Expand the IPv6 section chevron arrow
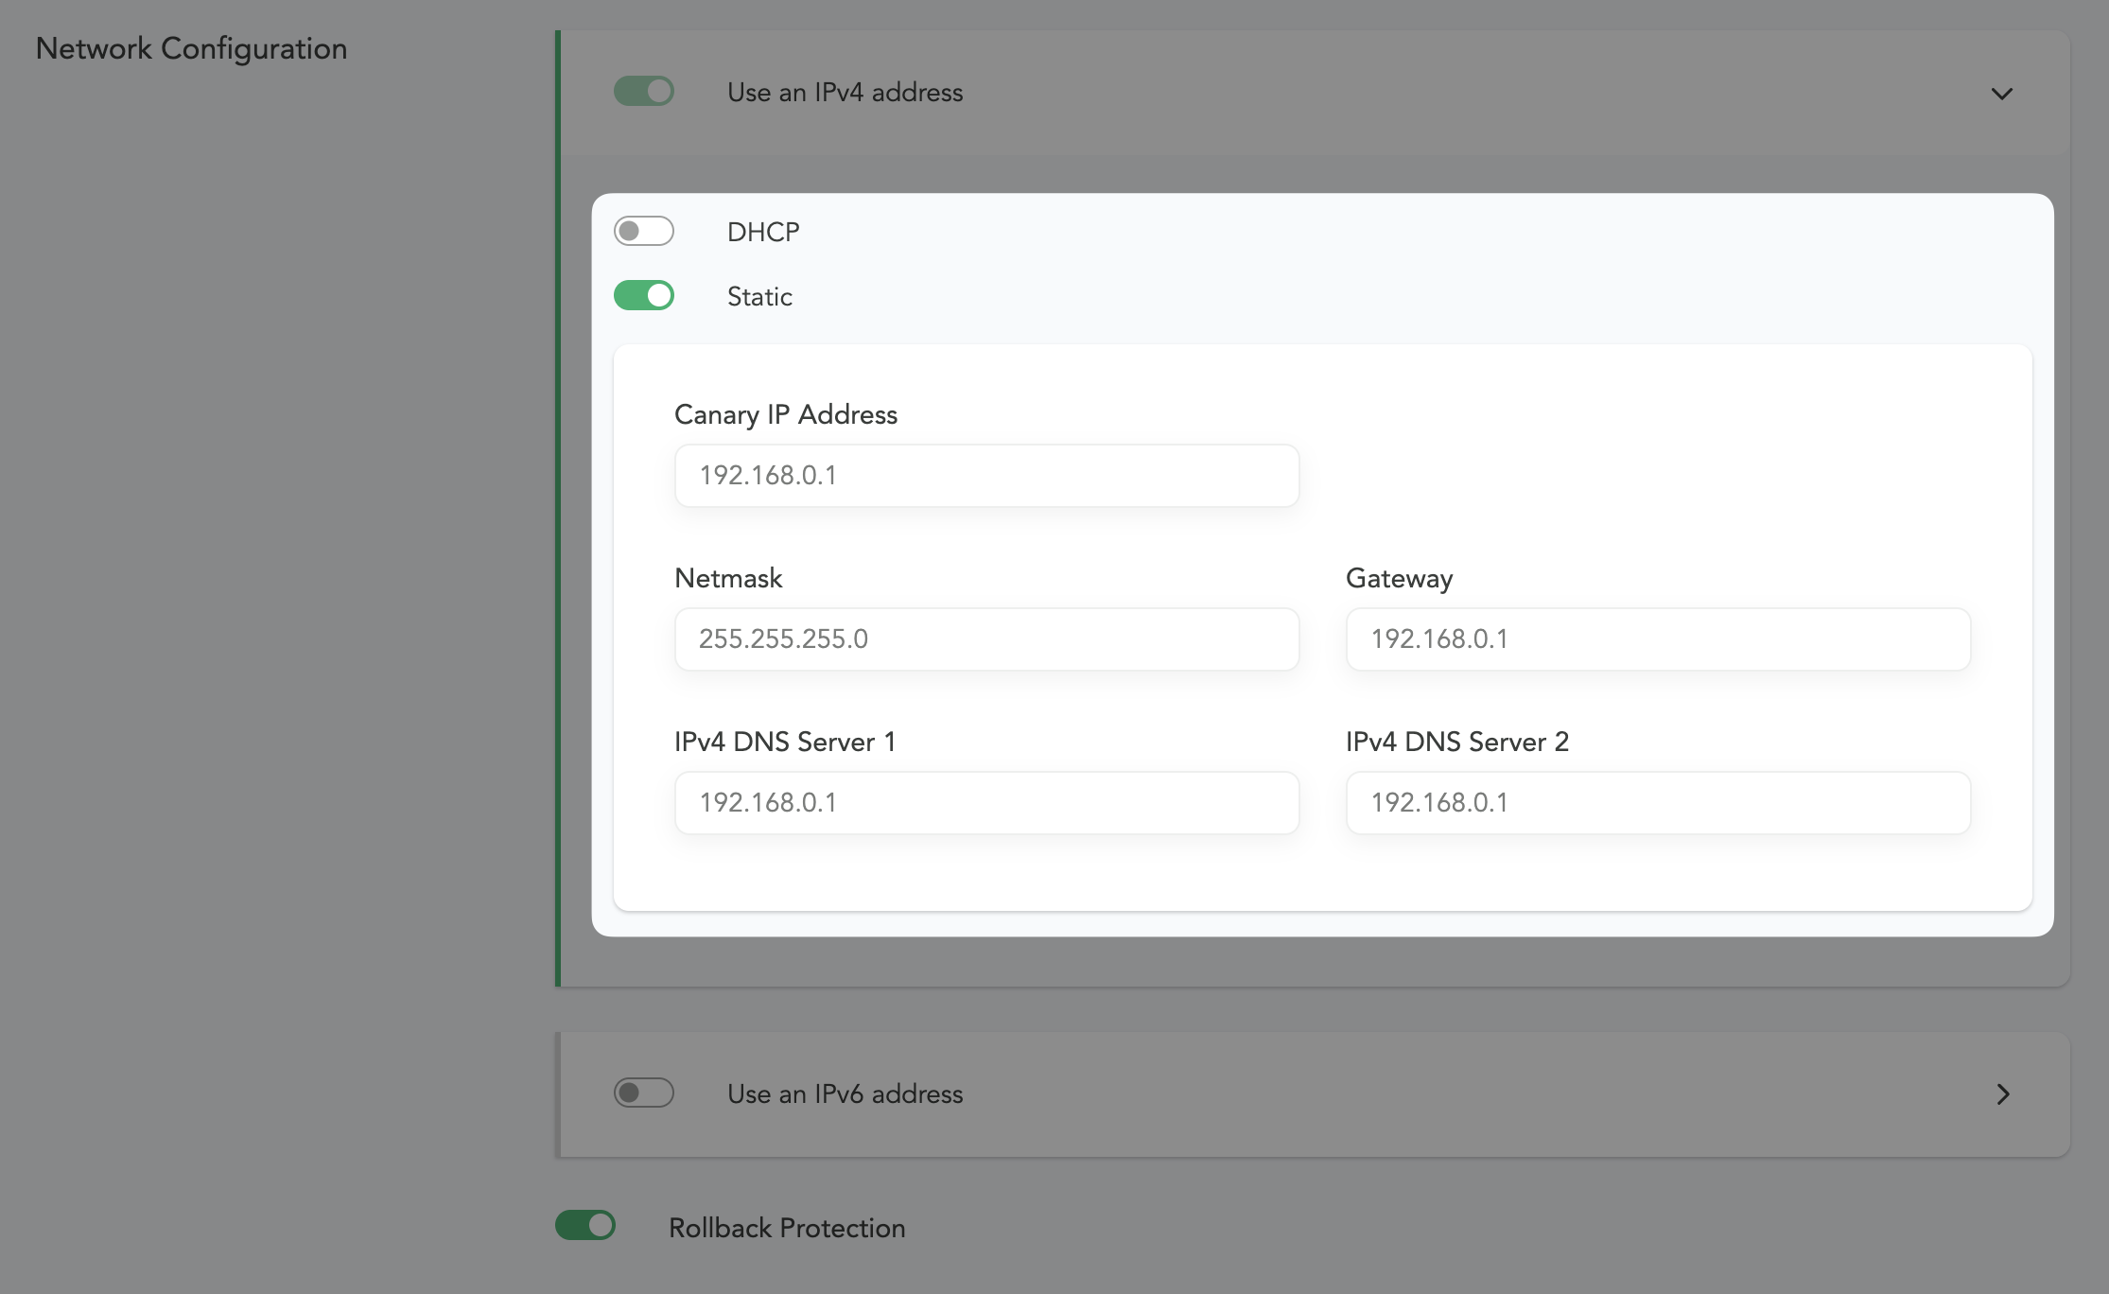The image size is (2109, 1294). [x=2002, y=1094]
